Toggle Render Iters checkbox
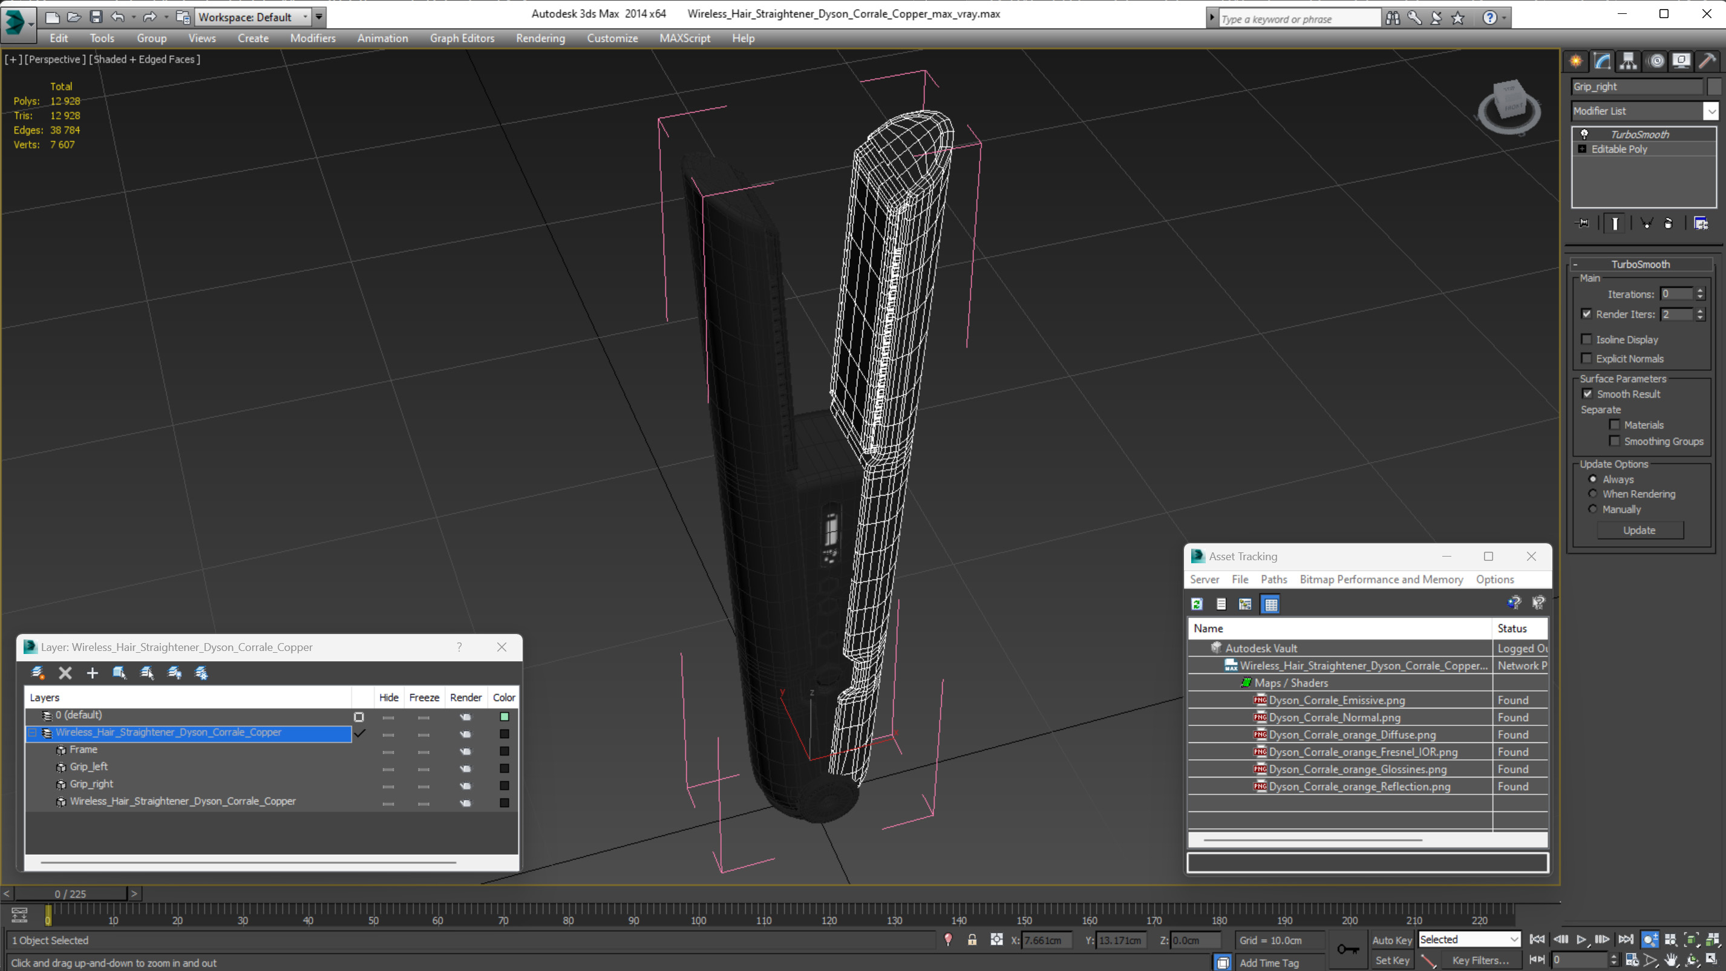Viewport: 1726px width, 971px height. coord(1587,313)
